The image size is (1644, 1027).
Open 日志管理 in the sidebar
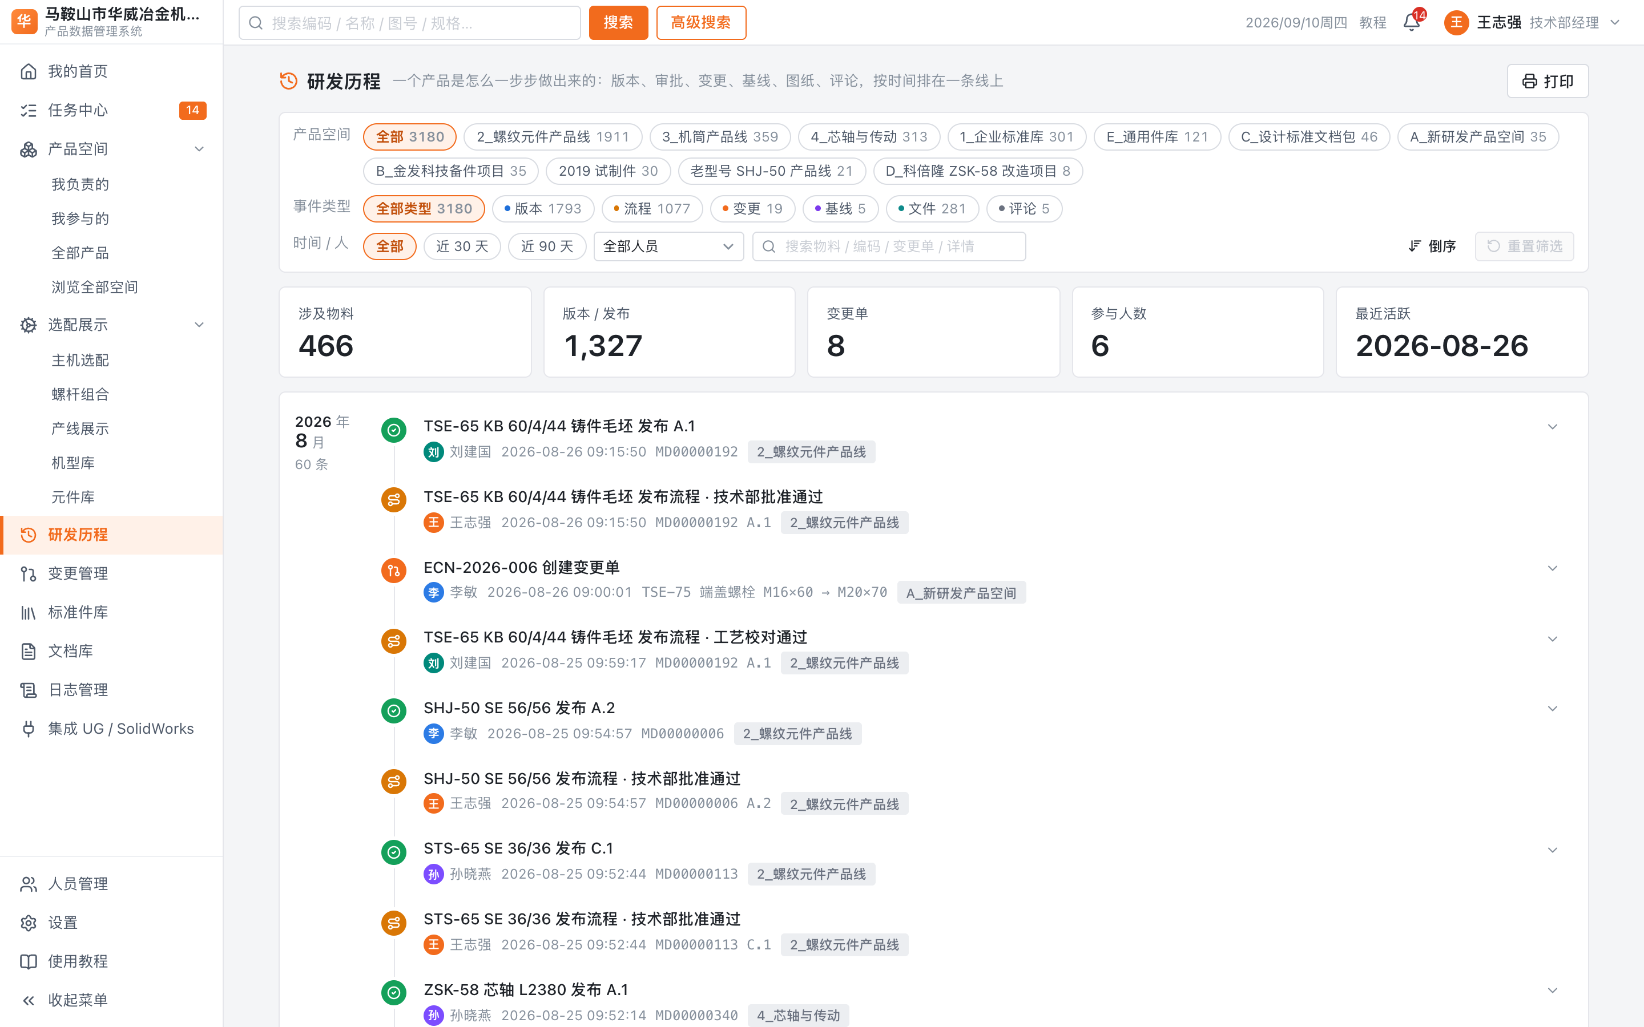[111, 689]
